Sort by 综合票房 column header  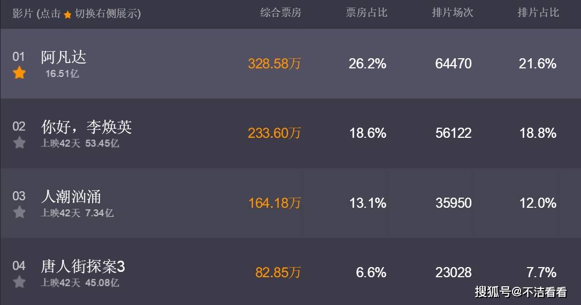click(280, 13)
